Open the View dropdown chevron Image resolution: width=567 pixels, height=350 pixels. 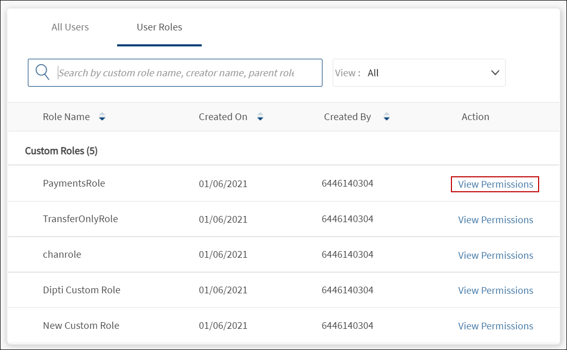[x=495, y=73]
